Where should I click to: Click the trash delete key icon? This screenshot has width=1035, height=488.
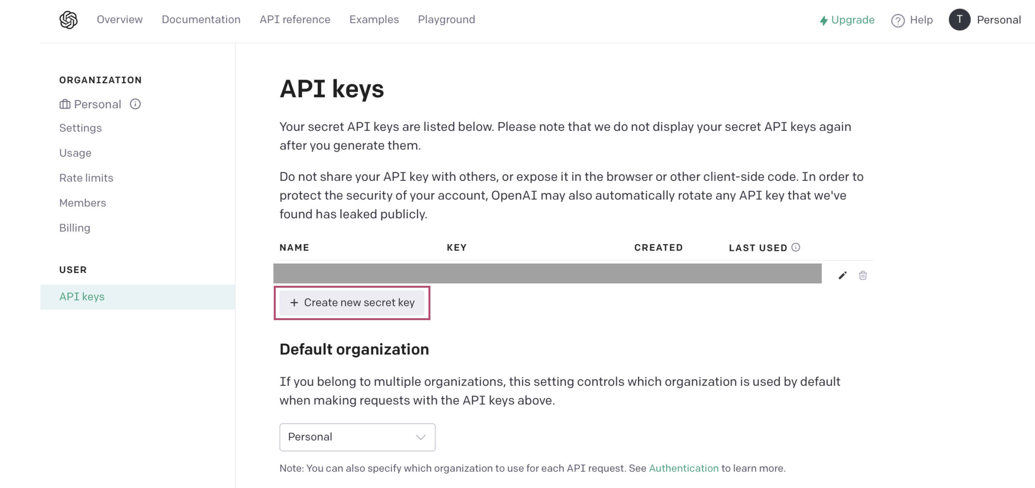(x=863, y=275)
